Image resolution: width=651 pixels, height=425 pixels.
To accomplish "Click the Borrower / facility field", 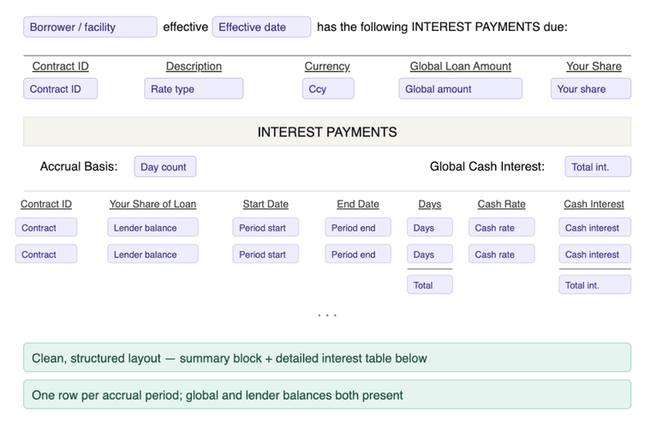I will tap(90, 27).
